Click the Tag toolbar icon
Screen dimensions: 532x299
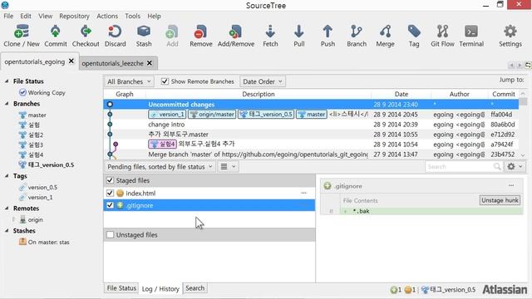414,32
